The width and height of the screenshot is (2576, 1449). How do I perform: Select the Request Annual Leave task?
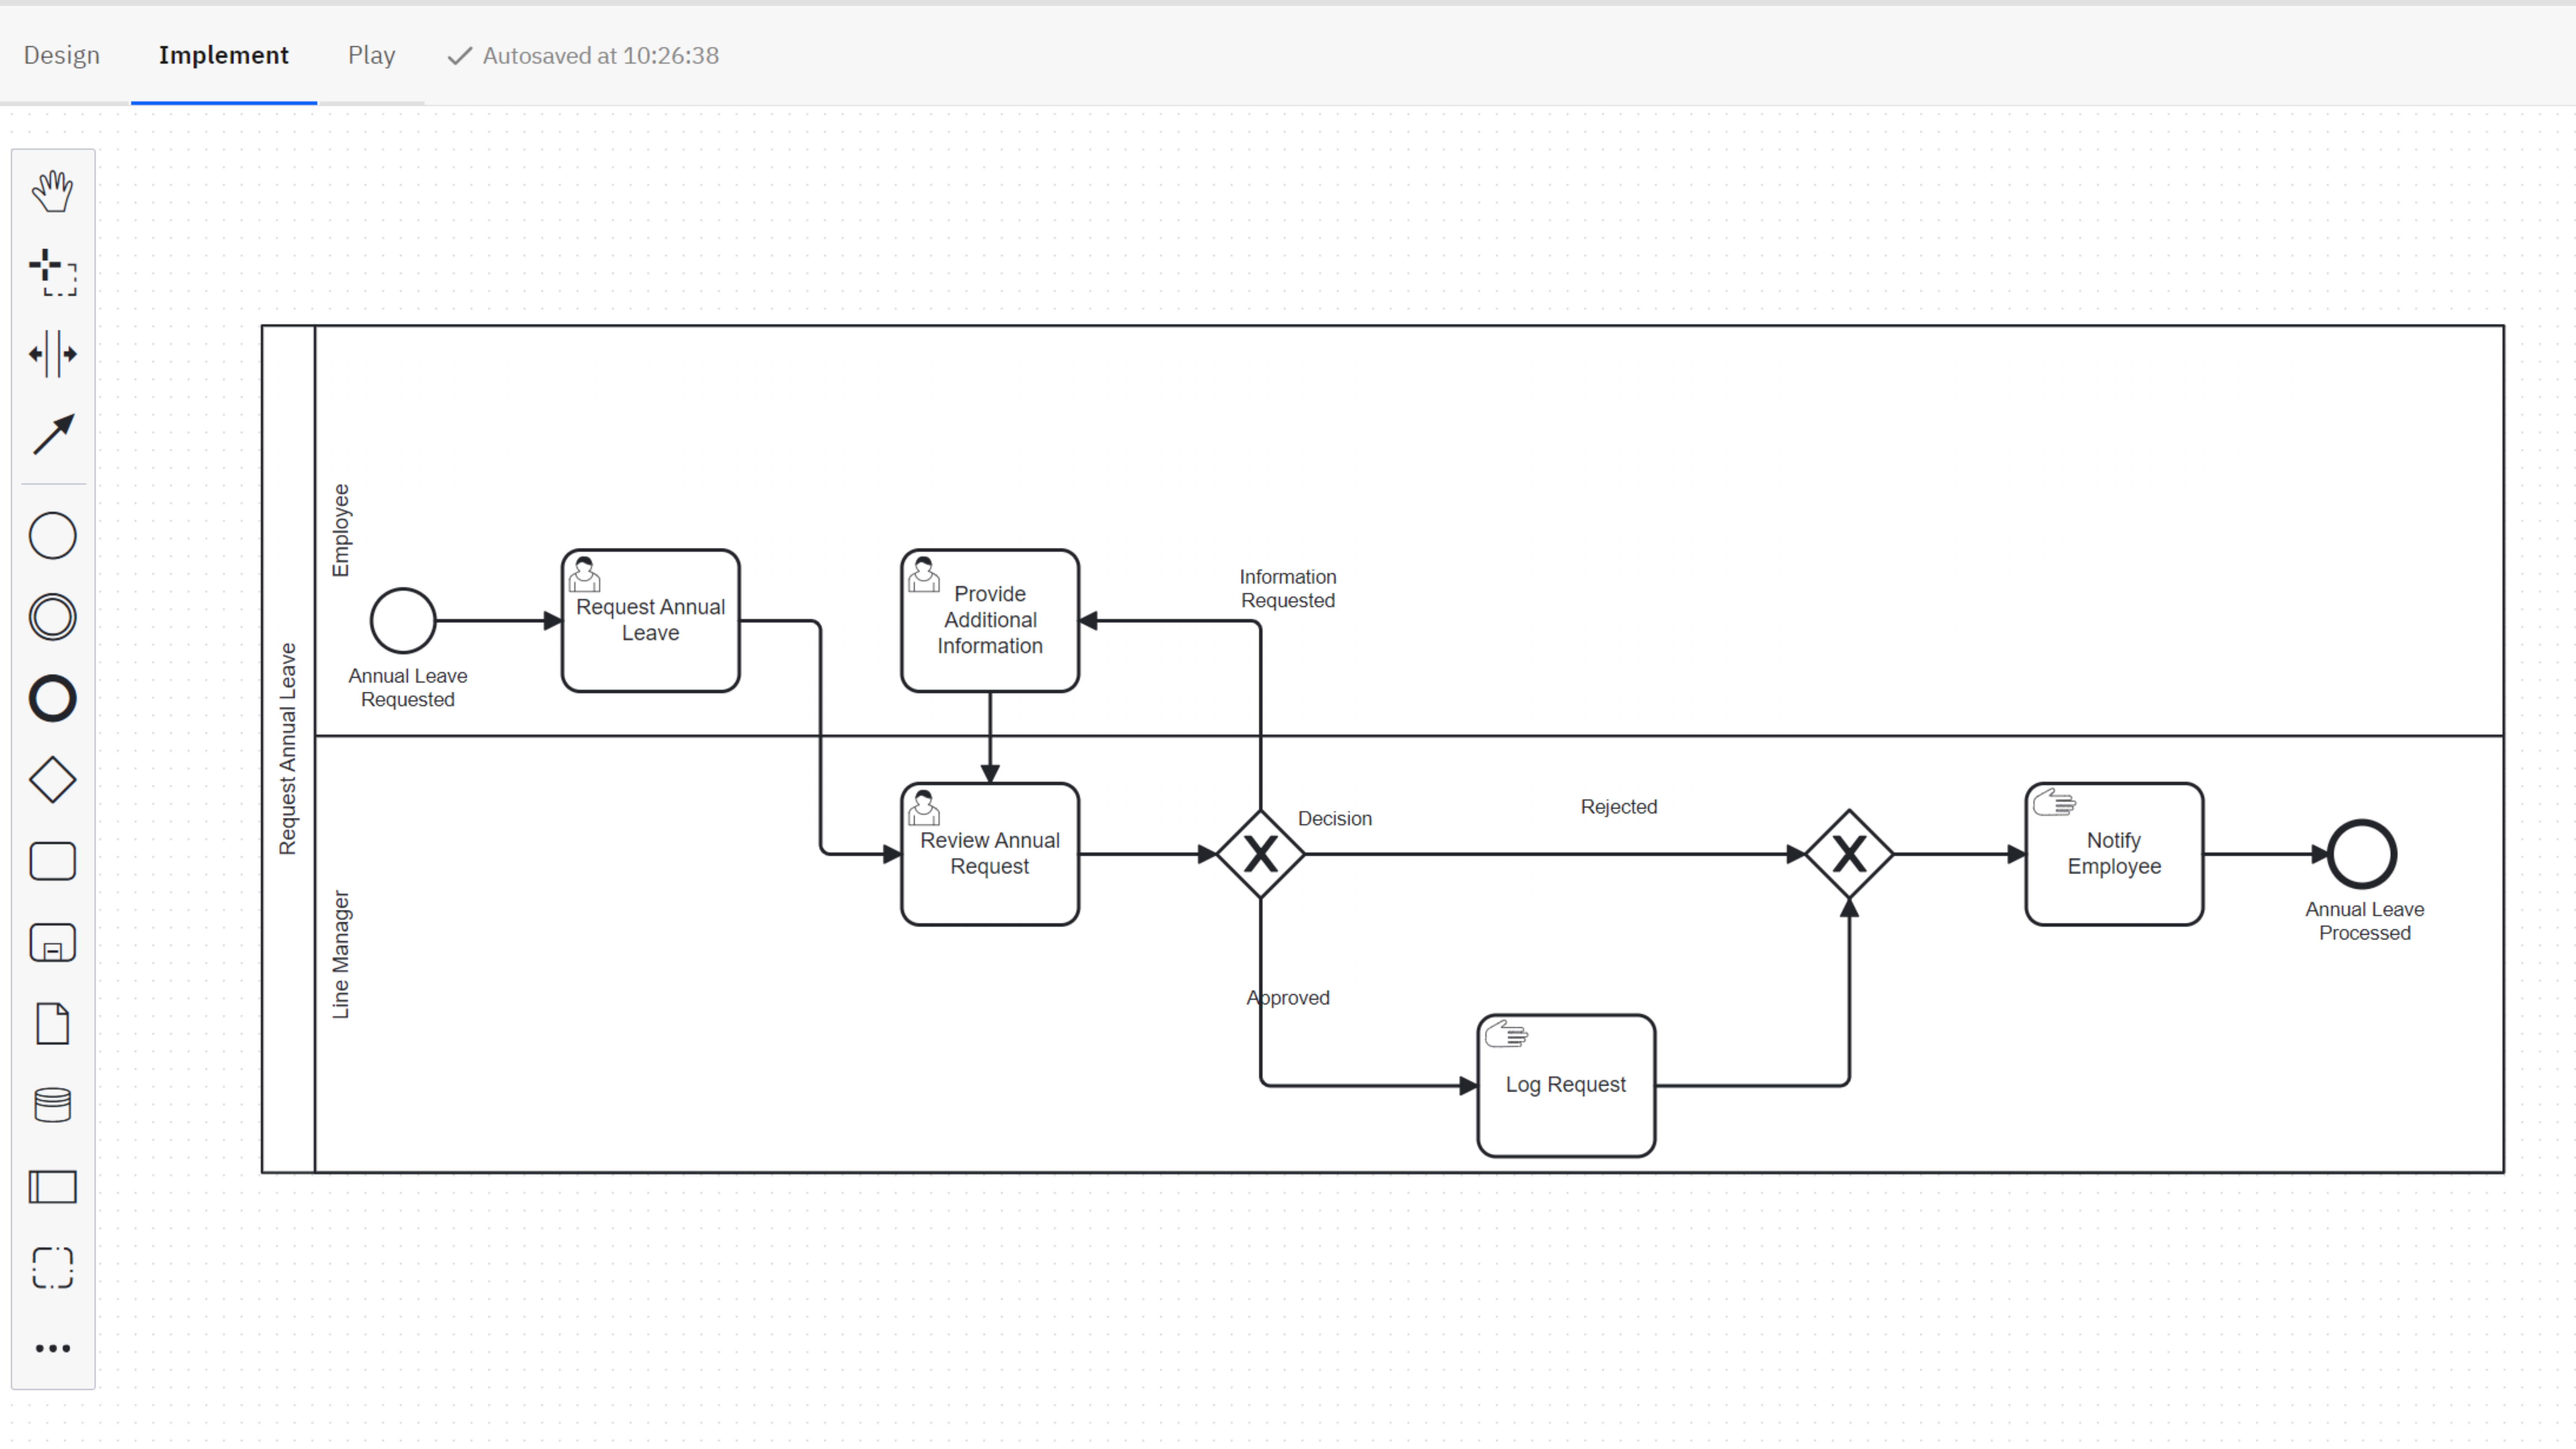[x=651, y=621]
